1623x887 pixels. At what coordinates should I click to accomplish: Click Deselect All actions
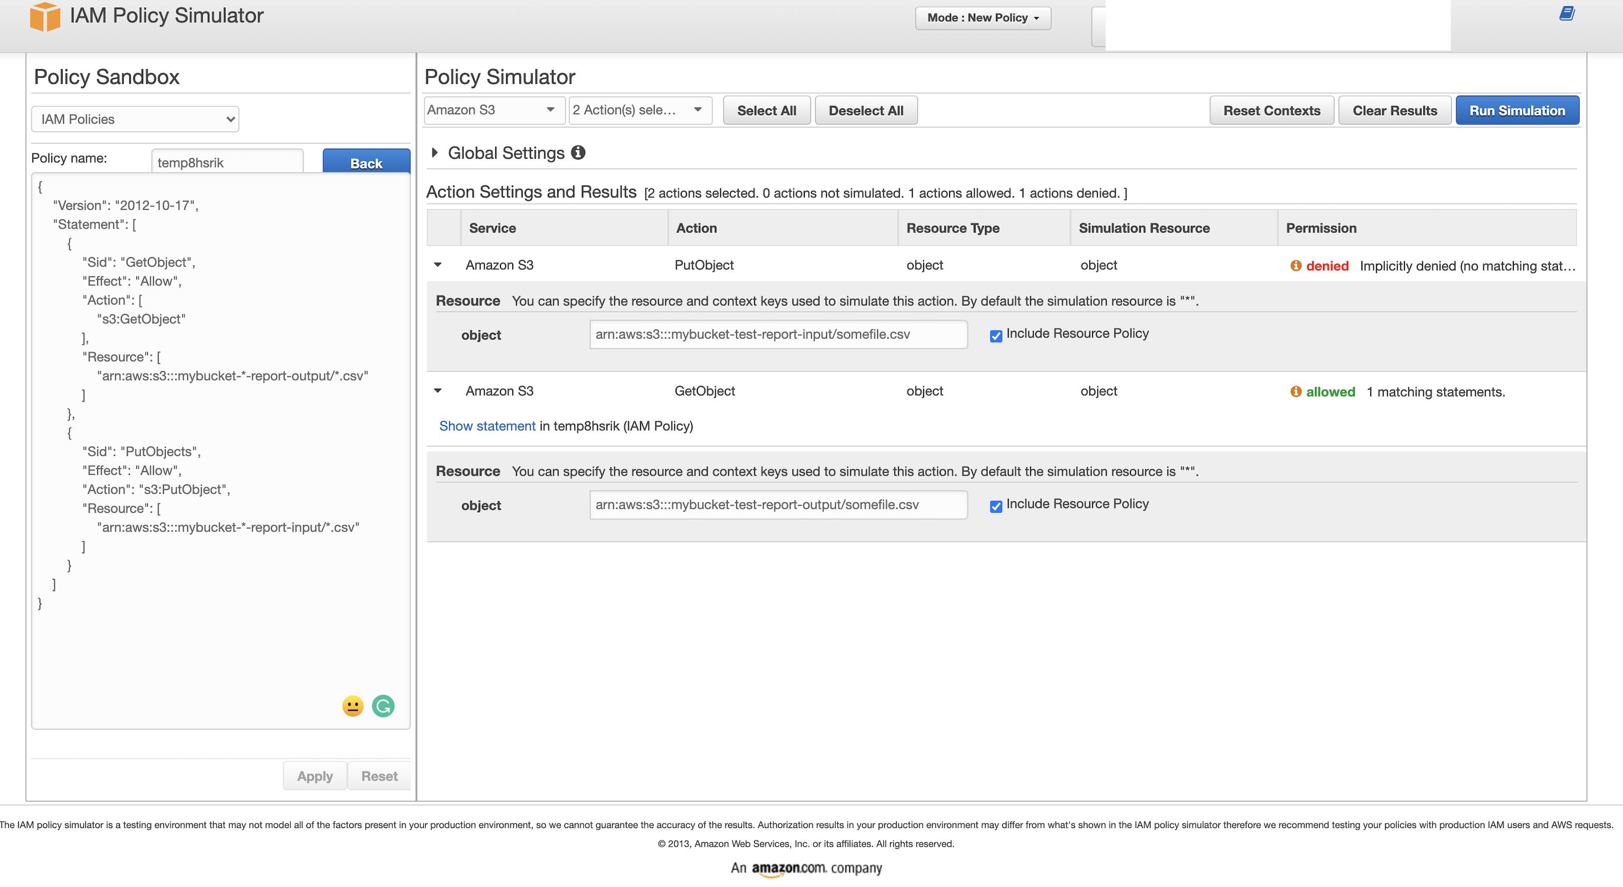[866, 110]
